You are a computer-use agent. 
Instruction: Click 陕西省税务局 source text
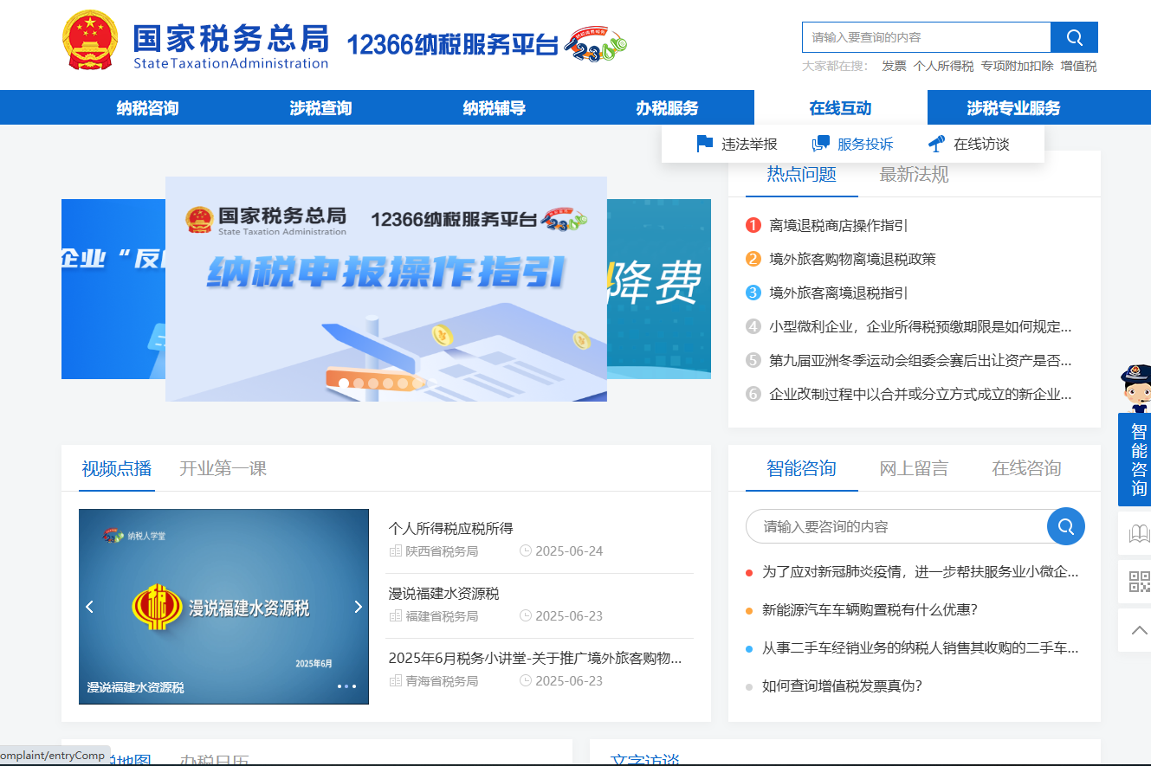(x=442, y=551)
